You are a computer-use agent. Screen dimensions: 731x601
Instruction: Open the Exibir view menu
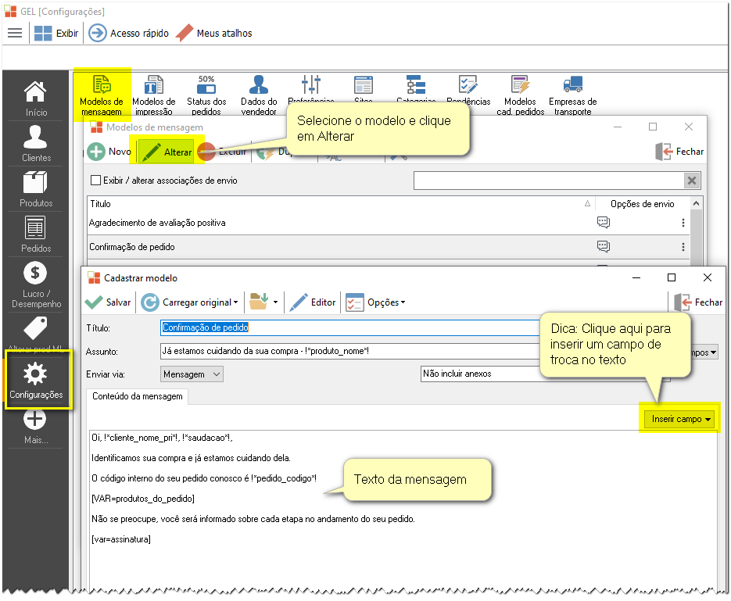coord(56,33)
